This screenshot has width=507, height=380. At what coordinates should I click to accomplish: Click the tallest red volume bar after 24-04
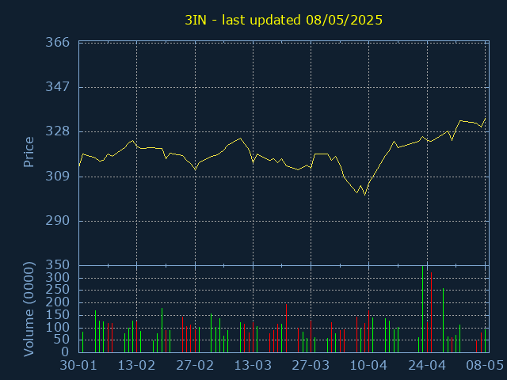[431, 313]
